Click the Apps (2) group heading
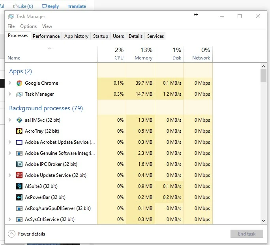Image resolution: width=270 pixels, height=245 pixels. point(21,71)
